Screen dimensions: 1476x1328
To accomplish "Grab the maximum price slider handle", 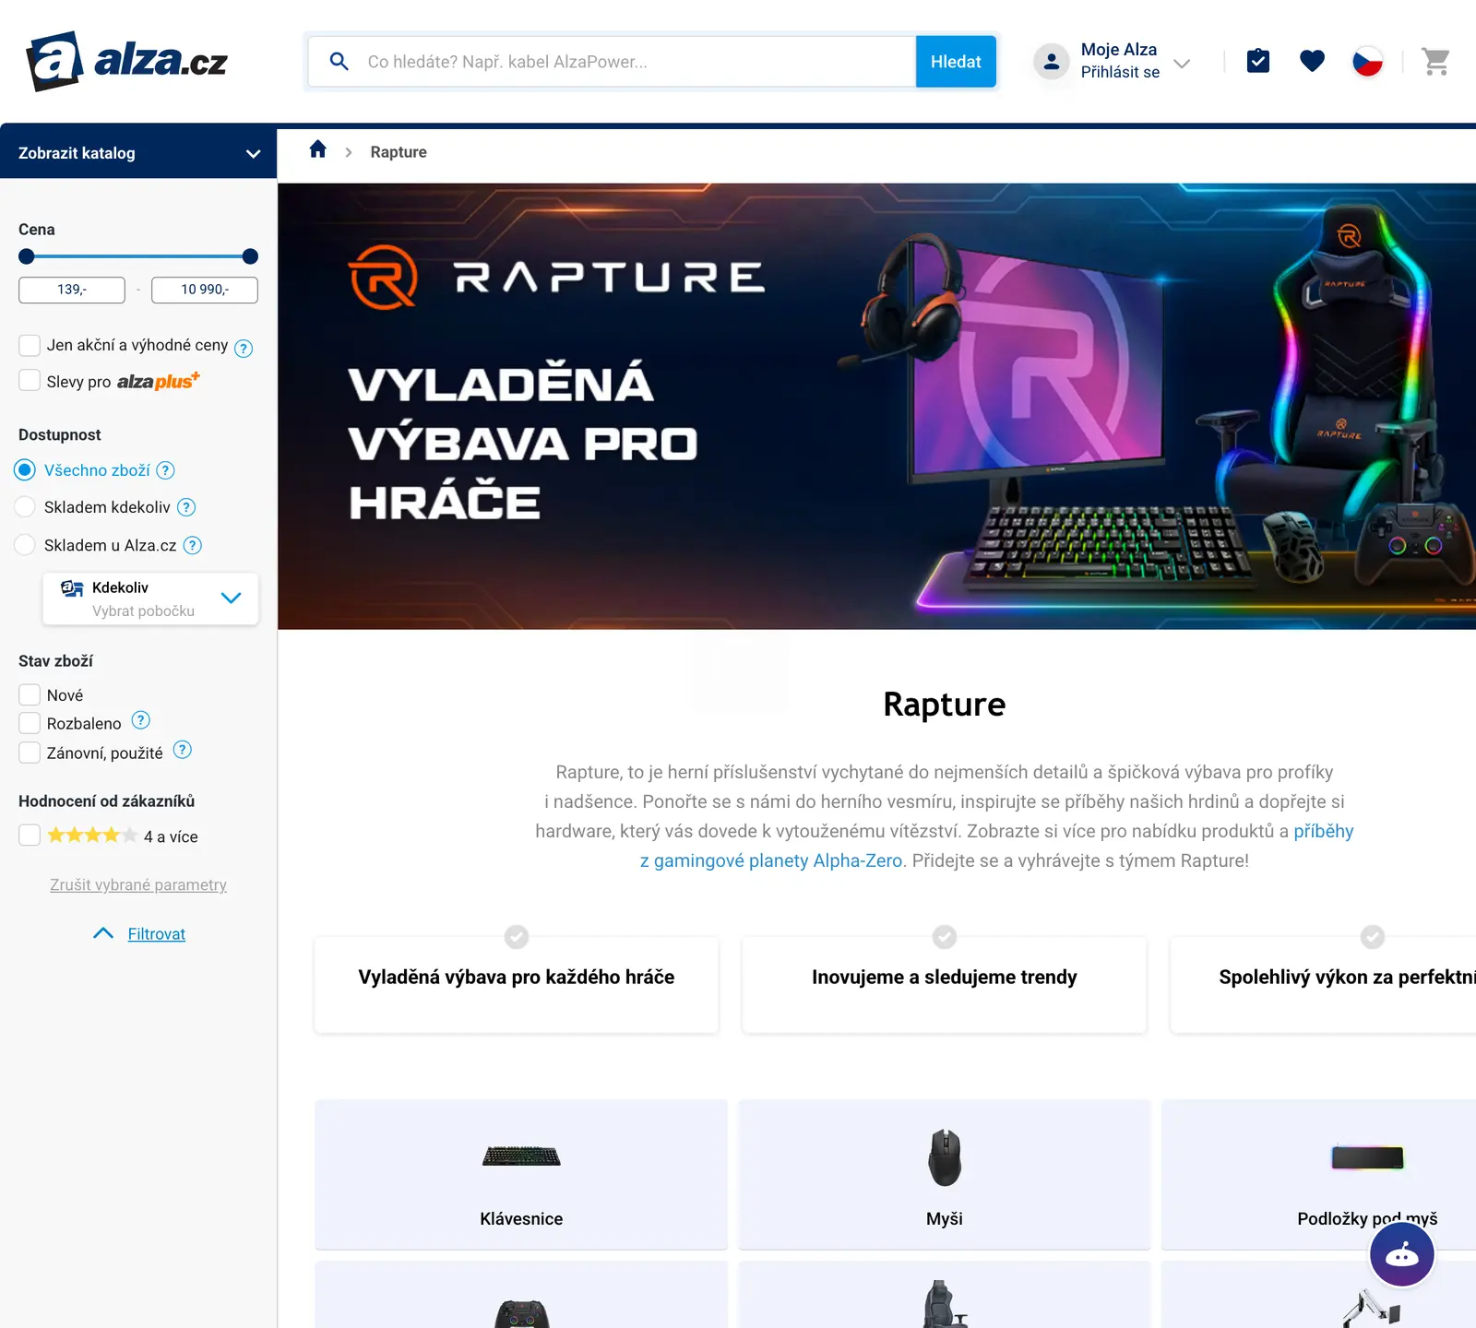I will click(250, 256).
